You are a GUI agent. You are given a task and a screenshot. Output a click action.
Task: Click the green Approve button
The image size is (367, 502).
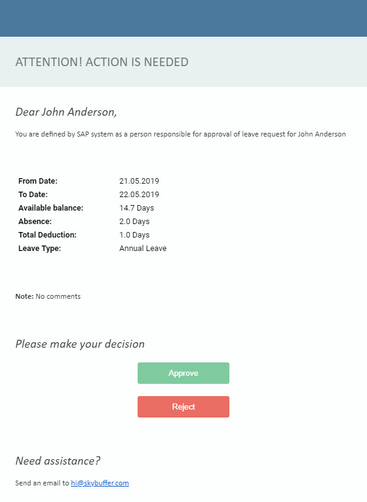tap(183, 373)
